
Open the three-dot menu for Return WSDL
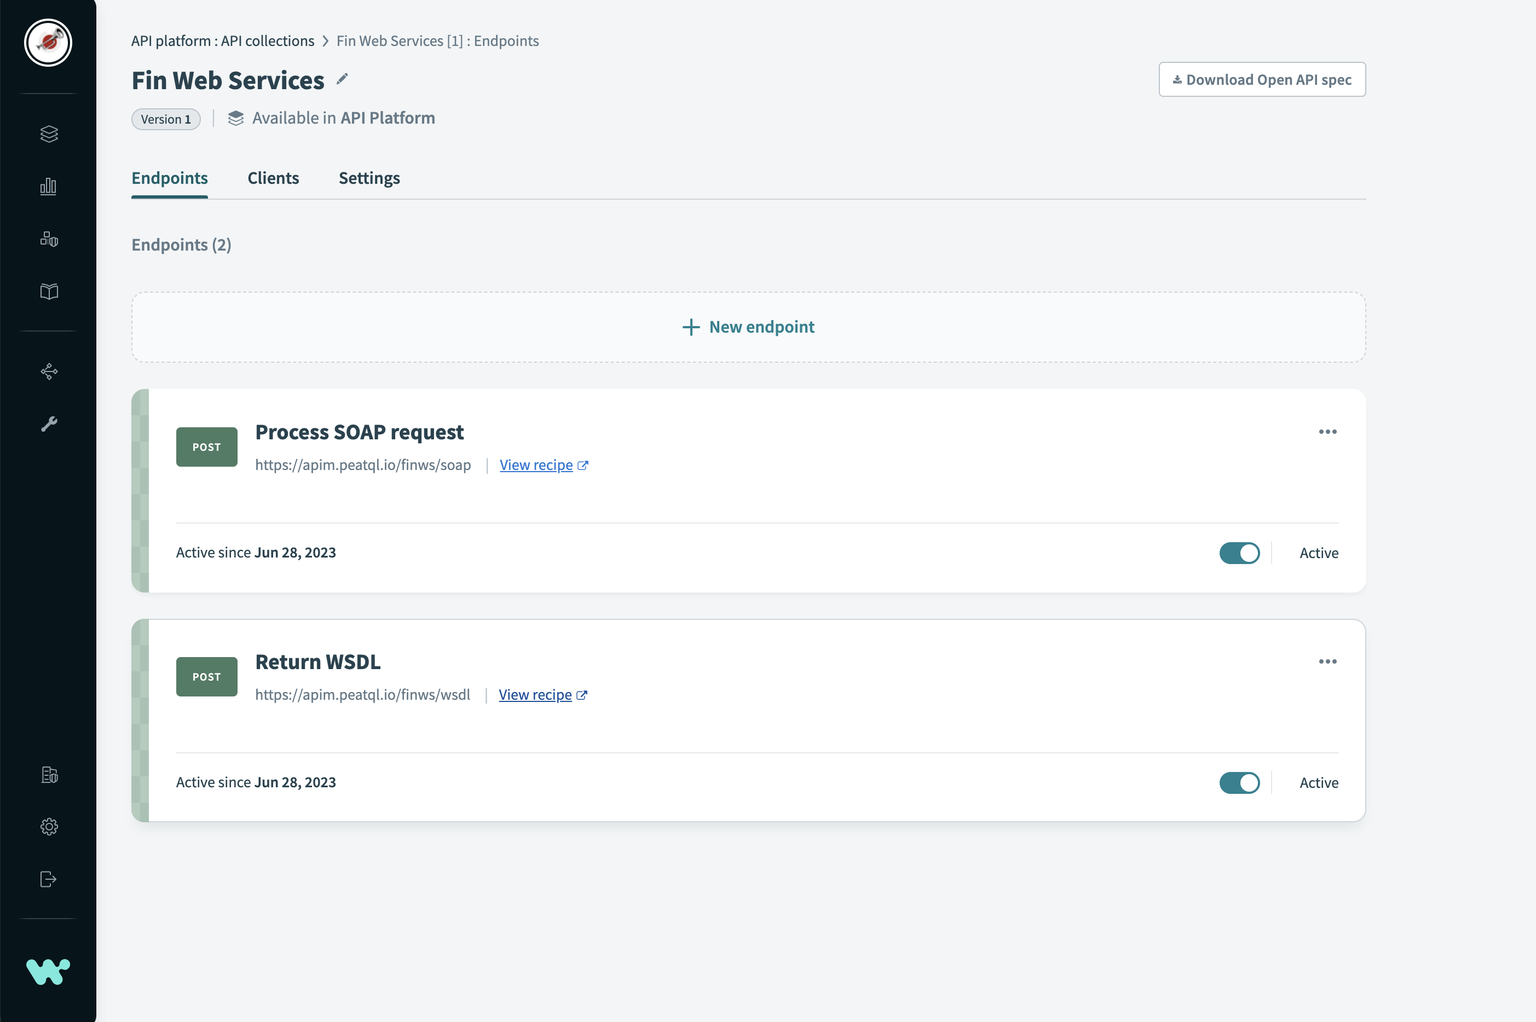pos(1327,661)
